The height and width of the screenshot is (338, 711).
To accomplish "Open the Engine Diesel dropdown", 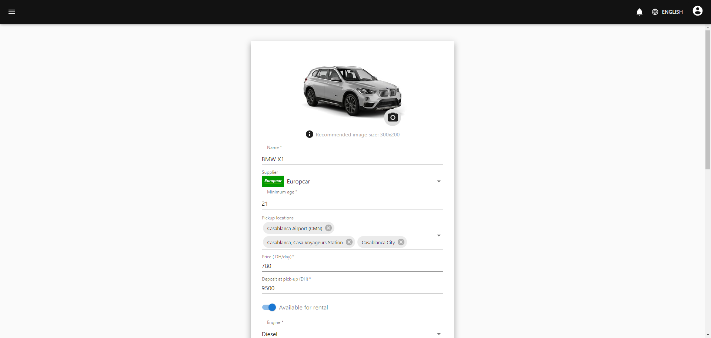I will [x=353, y=334].
